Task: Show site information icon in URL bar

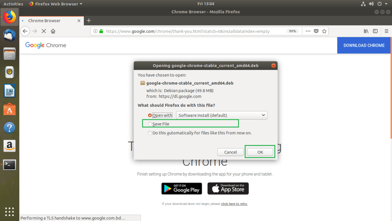Action: tap(95, 31)
